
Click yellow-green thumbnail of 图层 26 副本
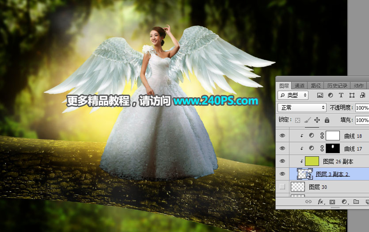coord(312,161)
